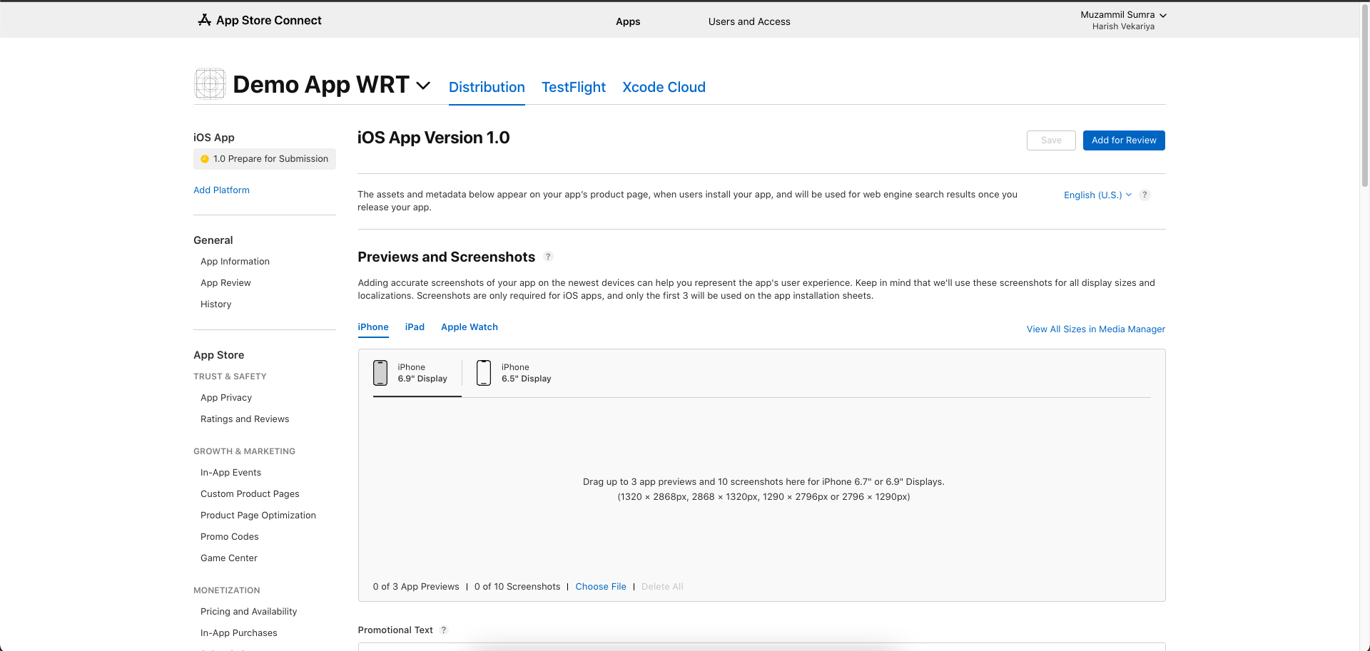This screenshot has height=651, width=1370.
Task: Expand the Demo App WRT app switcher chevron
Action: coord(423,86)
